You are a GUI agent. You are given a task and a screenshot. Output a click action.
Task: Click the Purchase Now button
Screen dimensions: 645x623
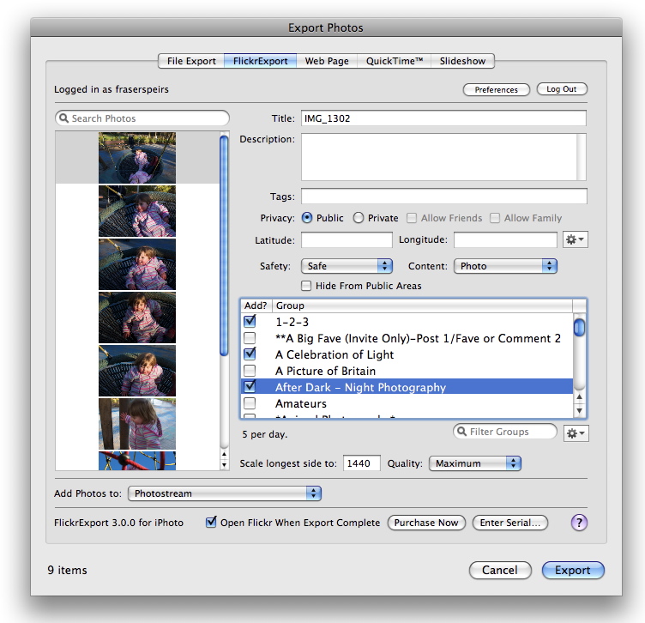426,523
